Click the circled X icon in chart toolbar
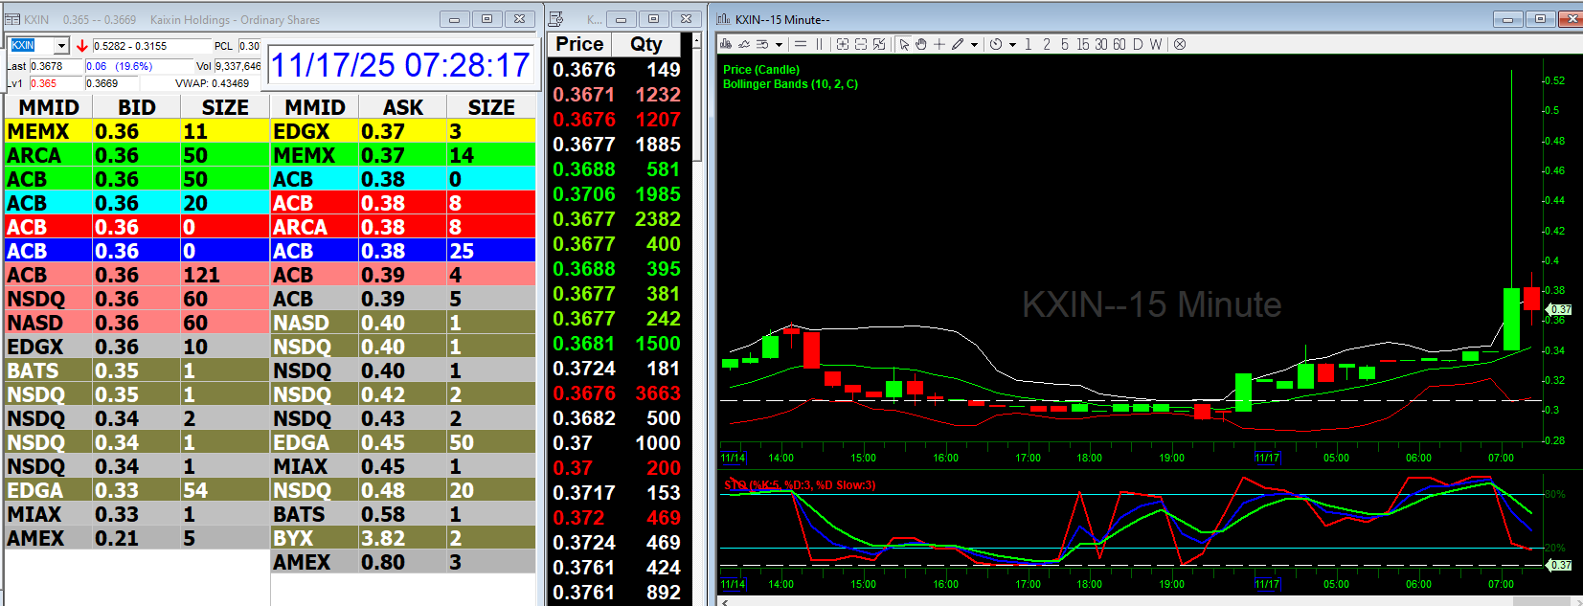This screenshot has width=1583, height=606. click(1180, 44)
